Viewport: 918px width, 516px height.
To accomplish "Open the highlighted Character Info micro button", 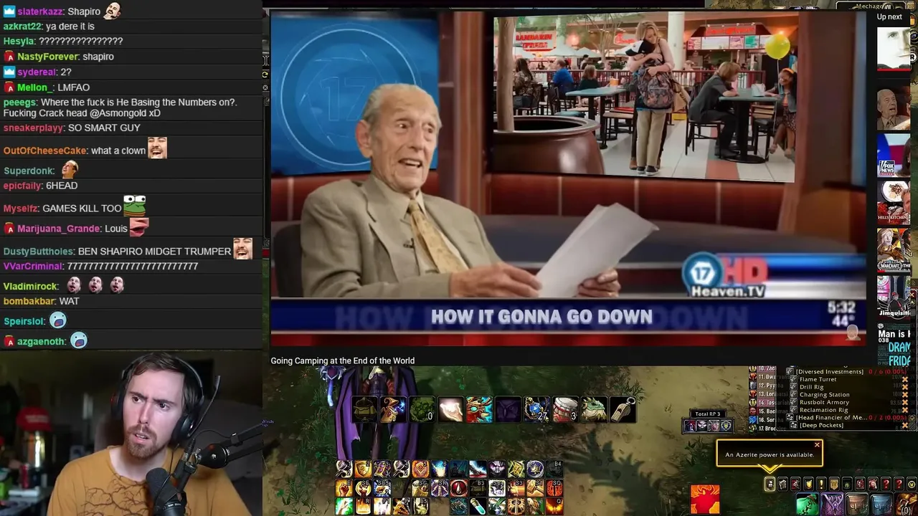I will (770, 484).
